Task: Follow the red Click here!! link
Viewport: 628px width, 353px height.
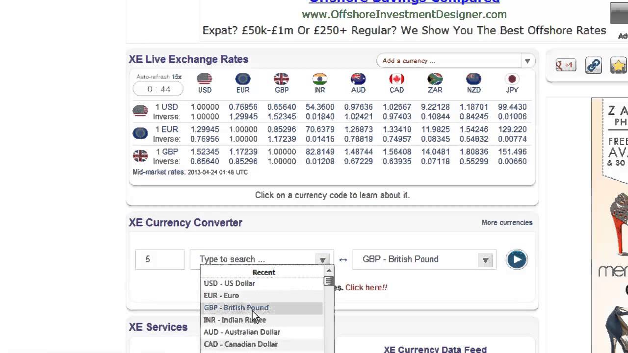Action: click(x=366, y=288)
